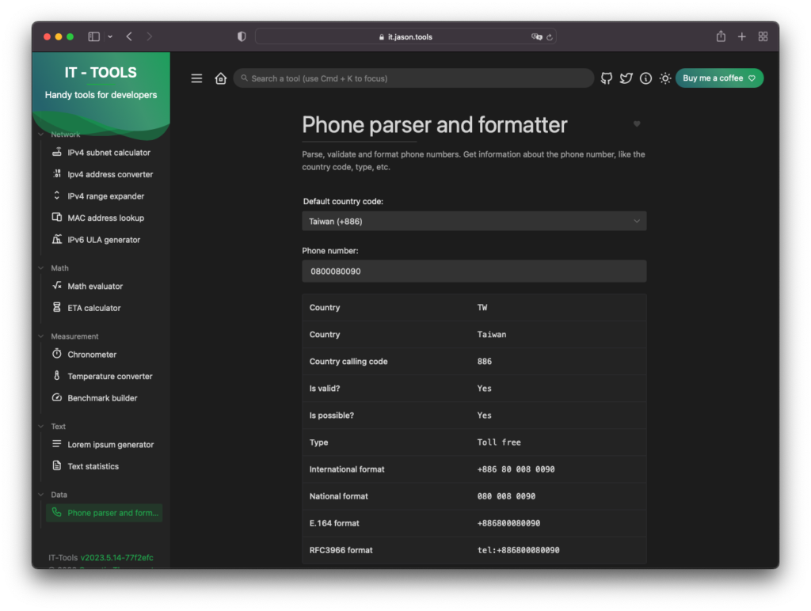
Task: Open ETA calculator tool
Action: click(104, 308)
